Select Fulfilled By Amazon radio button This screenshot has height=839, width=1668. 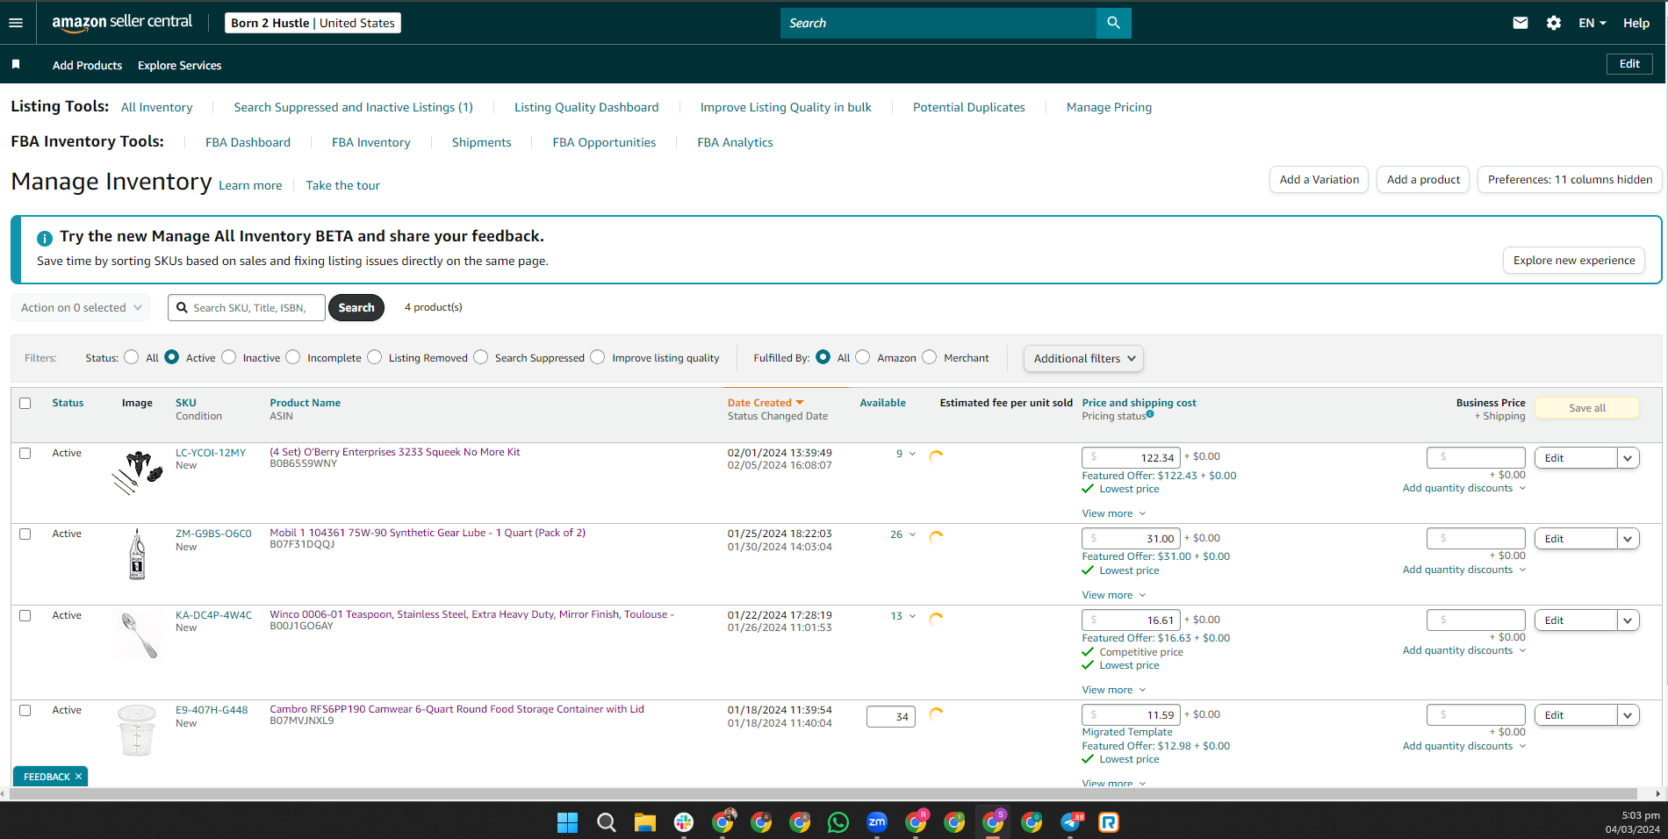pyautogui.click(x=863, y=357)
